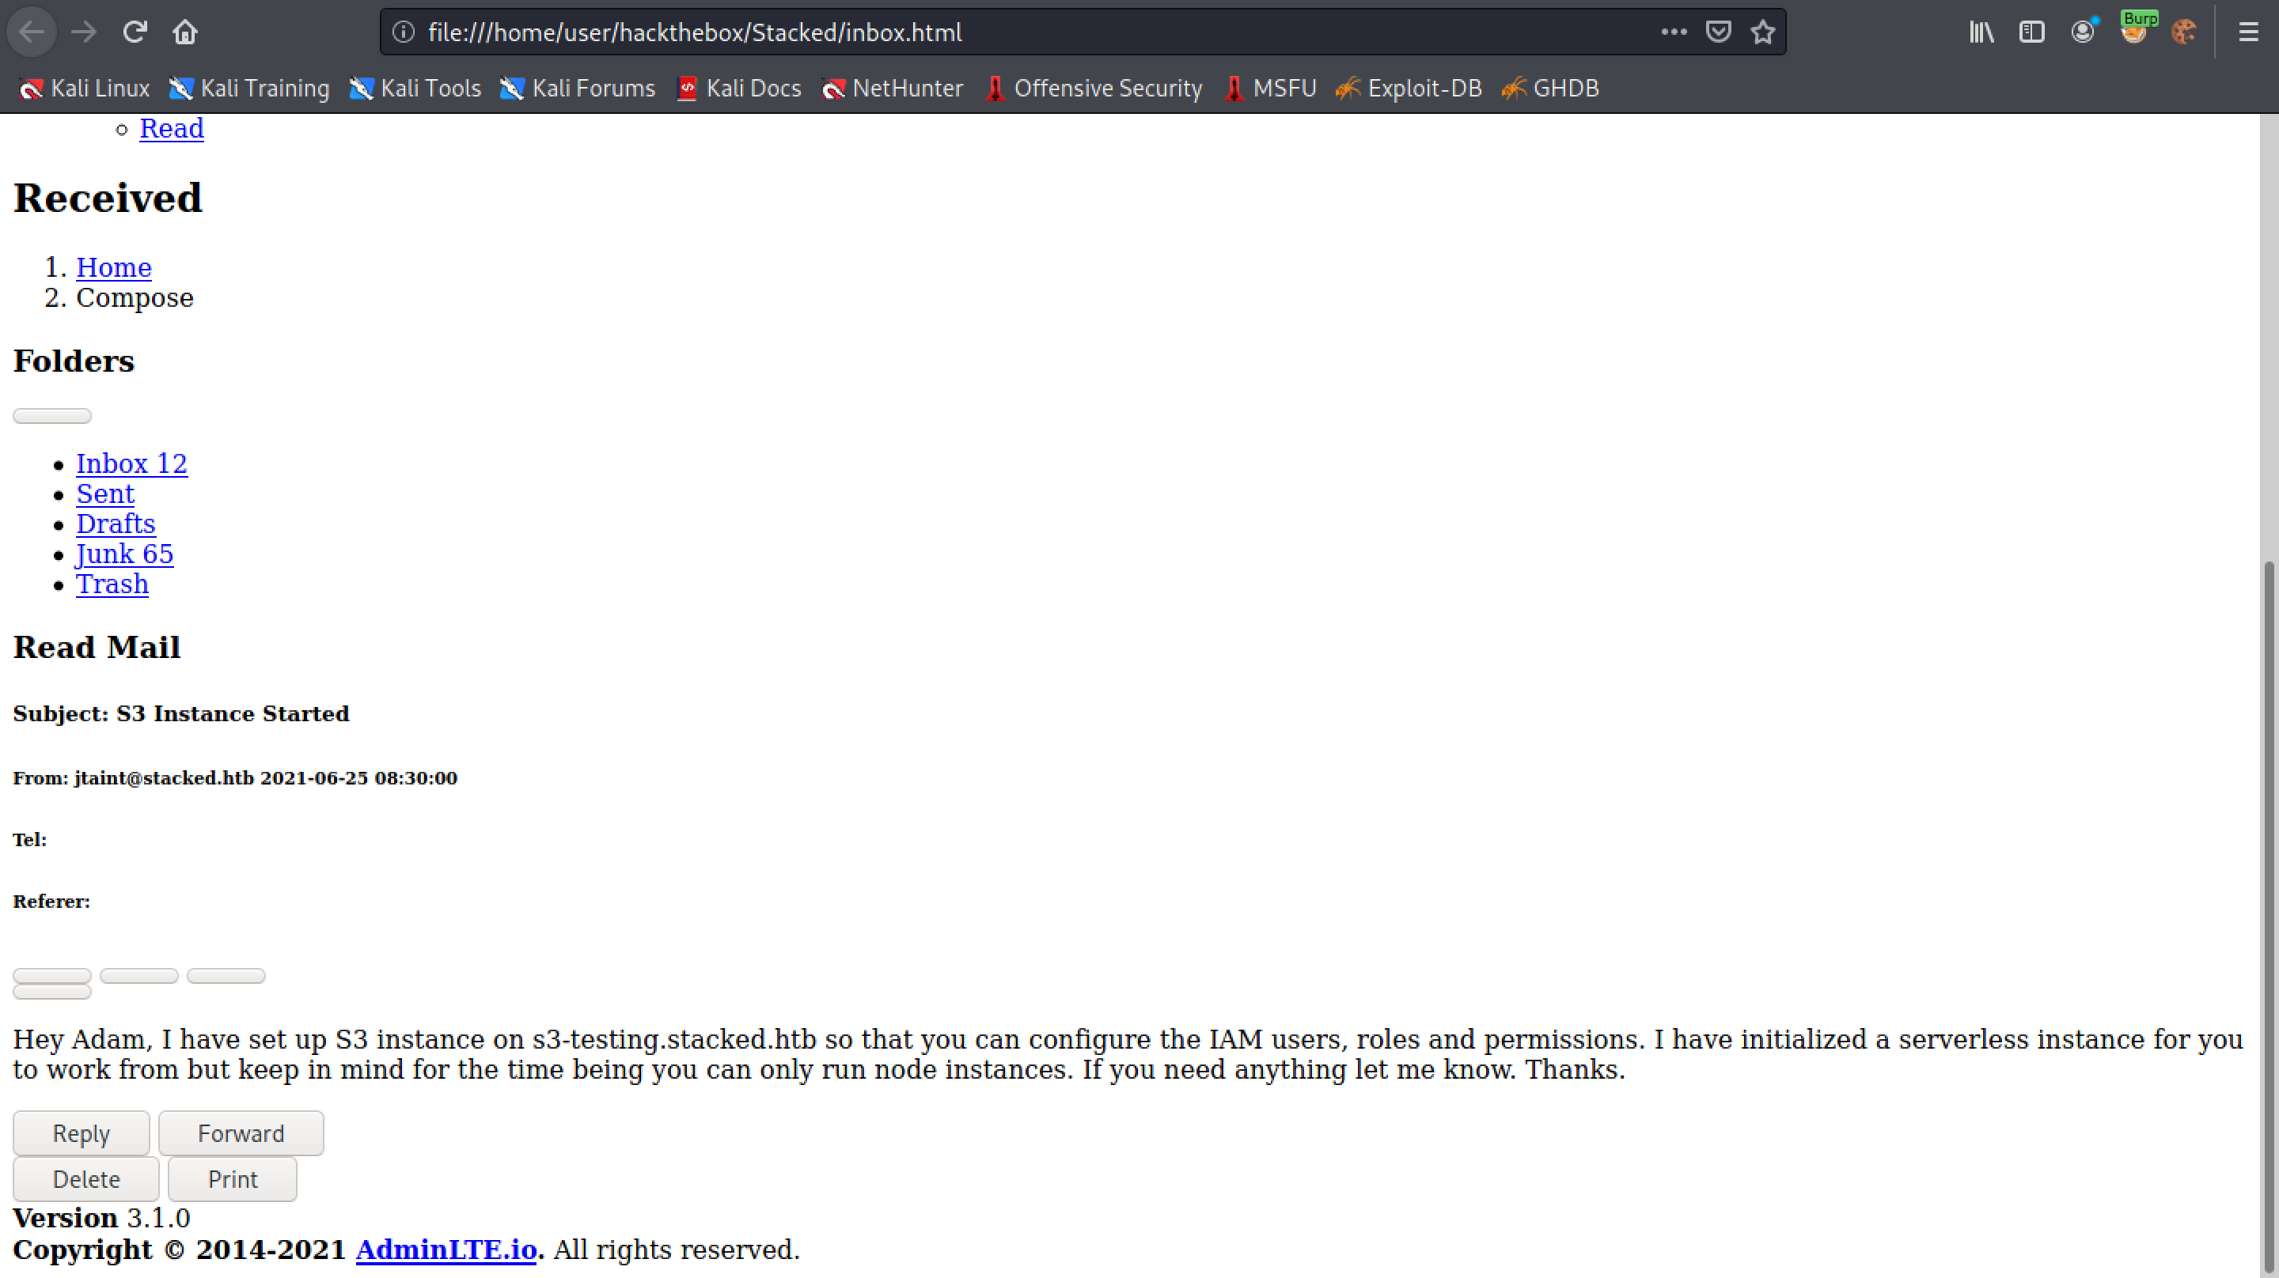Bookmark this page with star icon
The height and width of the screenshot is (1278, 2279).
1763,32
